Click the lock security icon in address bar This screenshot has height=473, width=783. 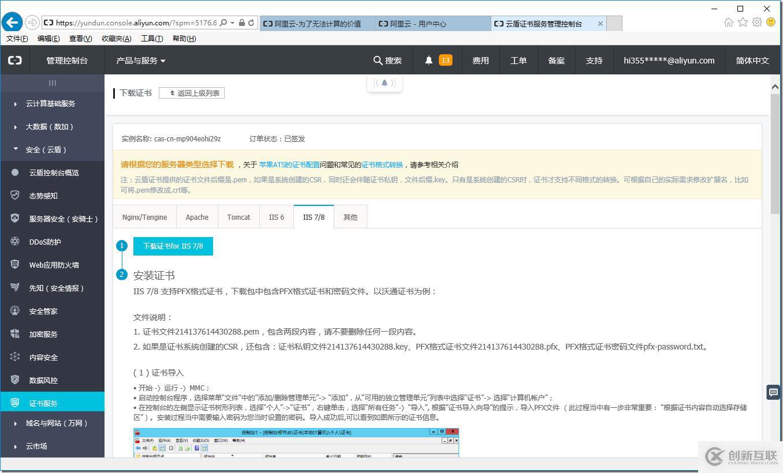pyautogui.click(x=241, y=23)
